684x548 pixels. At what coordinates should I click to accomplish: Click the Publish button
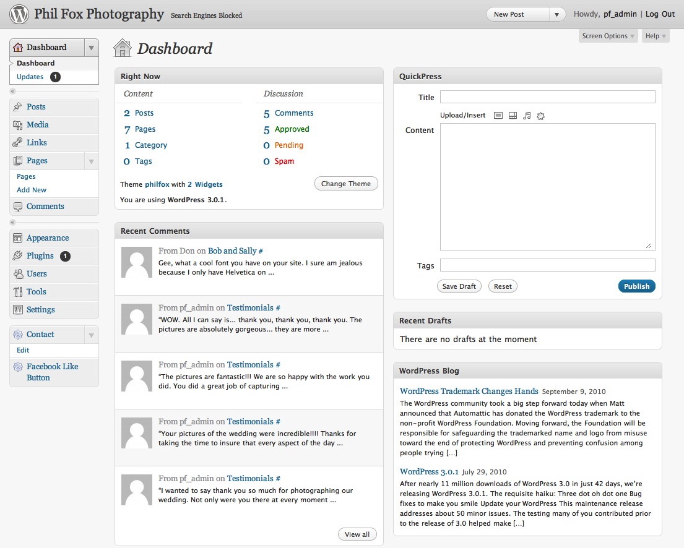[636, 286]
